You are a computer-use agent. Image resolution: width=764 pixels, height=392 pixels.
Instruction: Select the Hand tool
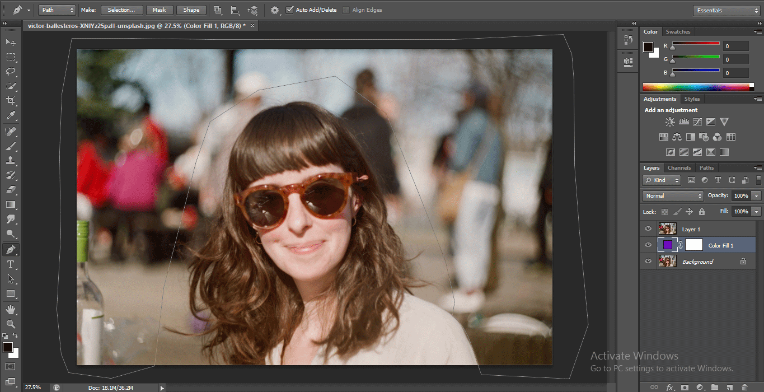click(11, 309)
